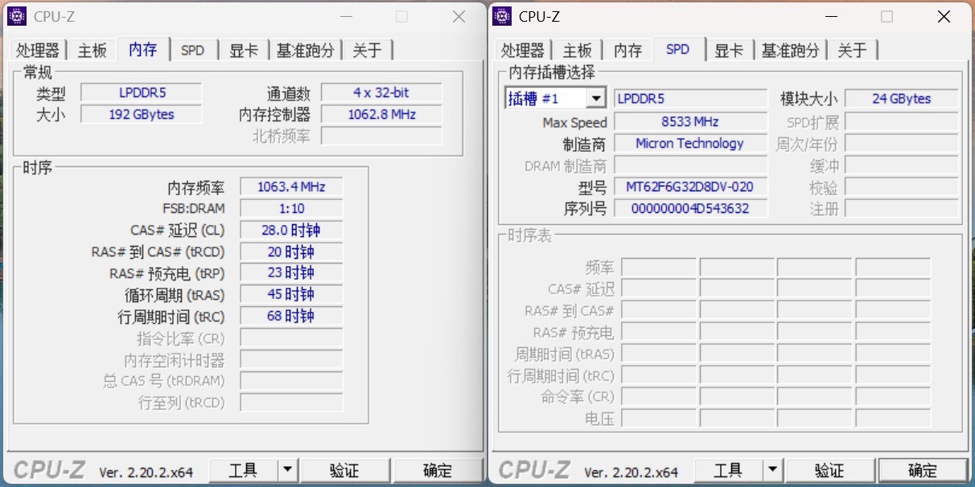Click the 4 x 32-bit channel value

pyautogui.click(x=381, y=92)
